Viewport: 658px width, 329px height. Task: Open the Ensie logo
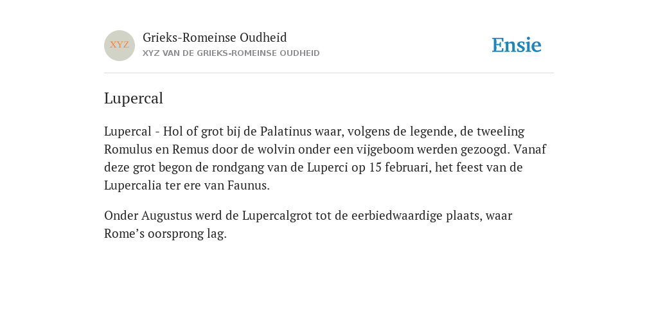[x=517, y=45]
